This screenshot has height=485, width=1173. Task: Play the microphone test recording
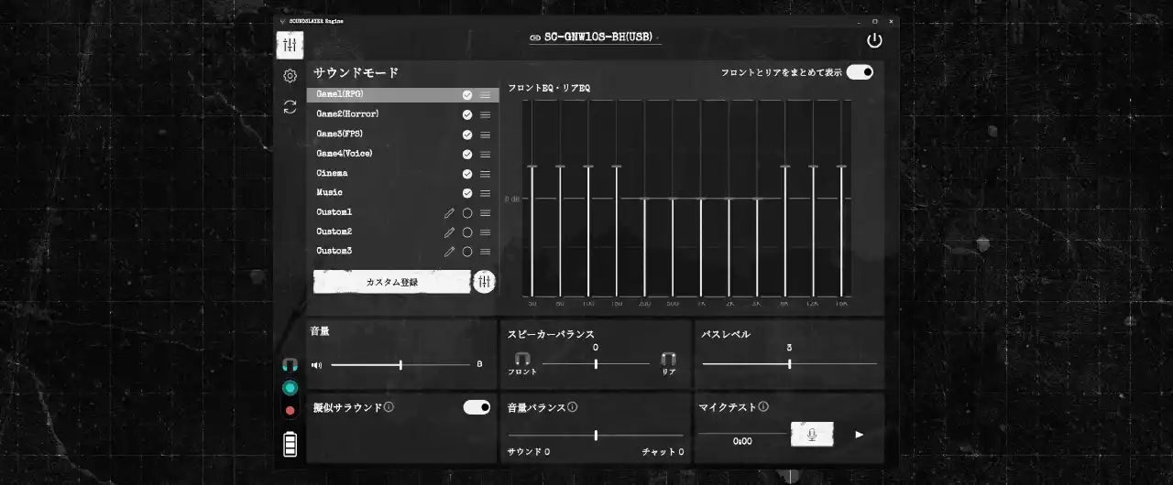click(x=859, y=435)
